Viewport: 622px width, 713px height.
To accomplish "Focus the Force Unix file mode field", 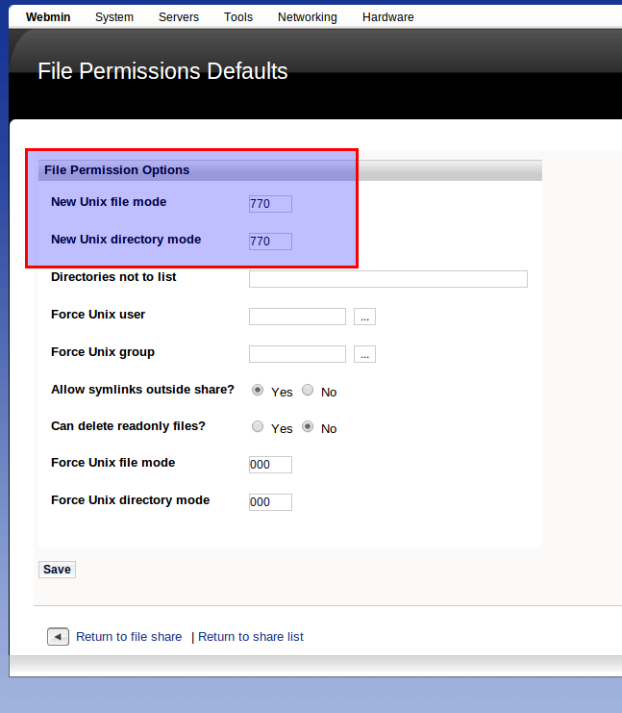I will coord(270,465).
